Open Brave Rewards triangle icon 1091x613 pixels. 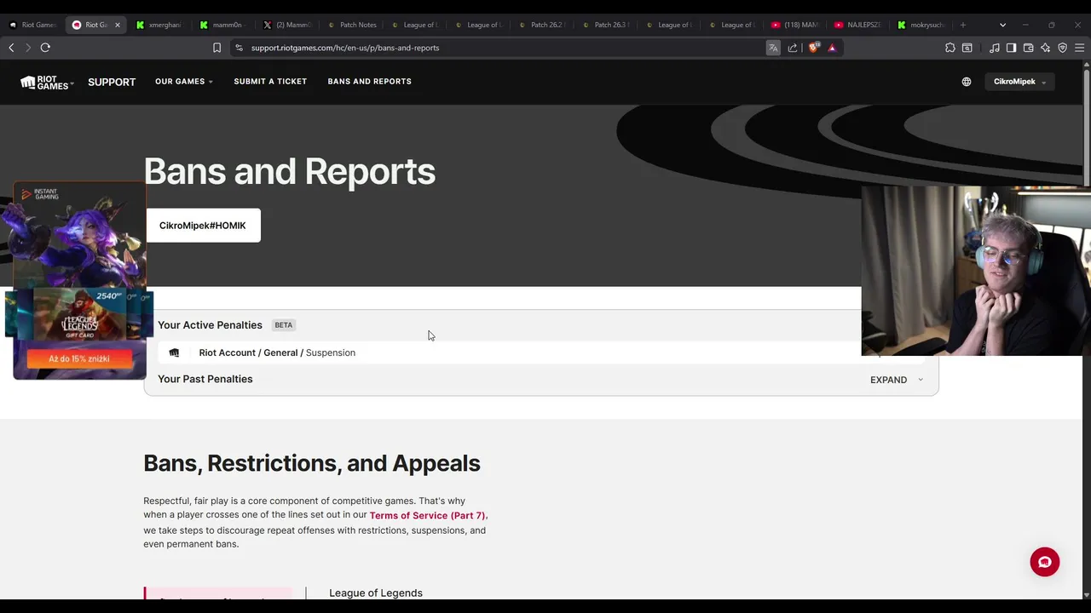point(832,48)
